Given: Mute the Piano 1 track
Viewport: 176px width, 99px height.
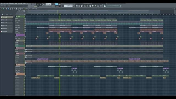Looking at the screenshot, I should click(x=24, y=50).
